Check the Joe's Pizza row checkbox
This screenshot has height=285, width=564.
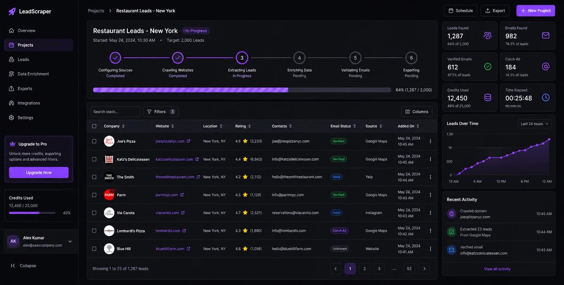(x=94, y=141)
